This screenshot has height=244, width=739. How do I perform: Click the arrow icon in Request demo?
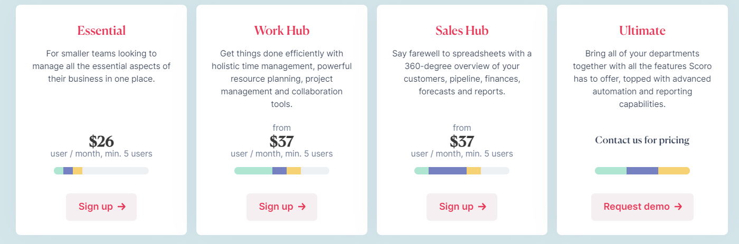pos(678,207)
